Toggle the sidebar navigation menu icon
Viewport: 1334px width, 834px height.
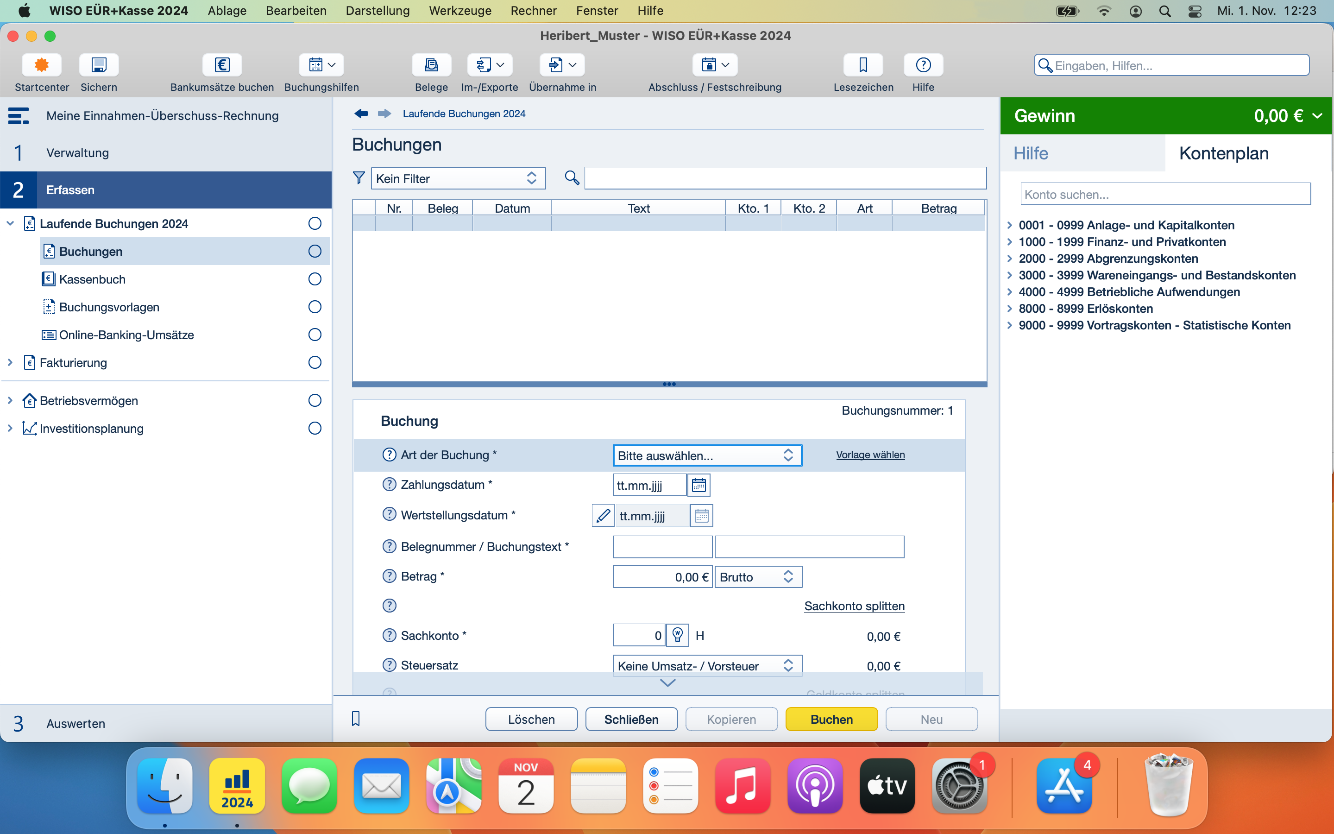pos(18,116)
